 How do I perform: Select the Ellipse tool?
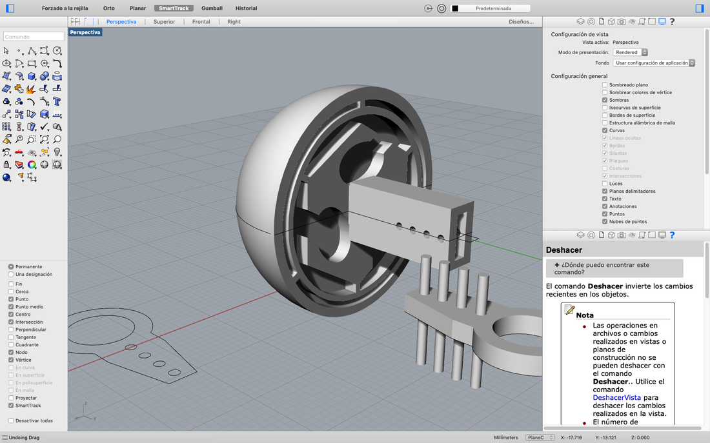[x=6, y=63]
